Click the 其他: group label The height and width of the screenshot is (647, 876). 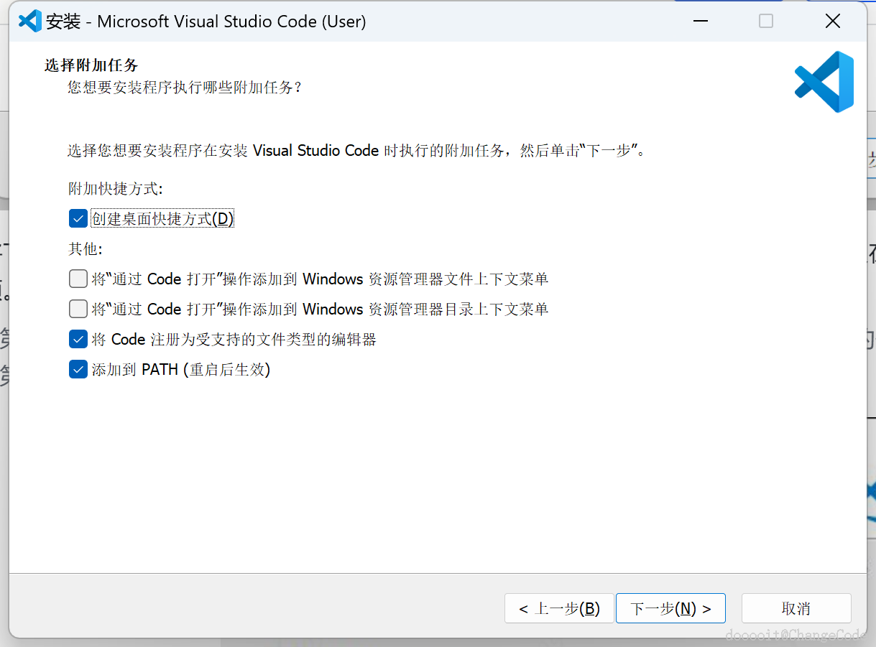click(x=86, y=249)
